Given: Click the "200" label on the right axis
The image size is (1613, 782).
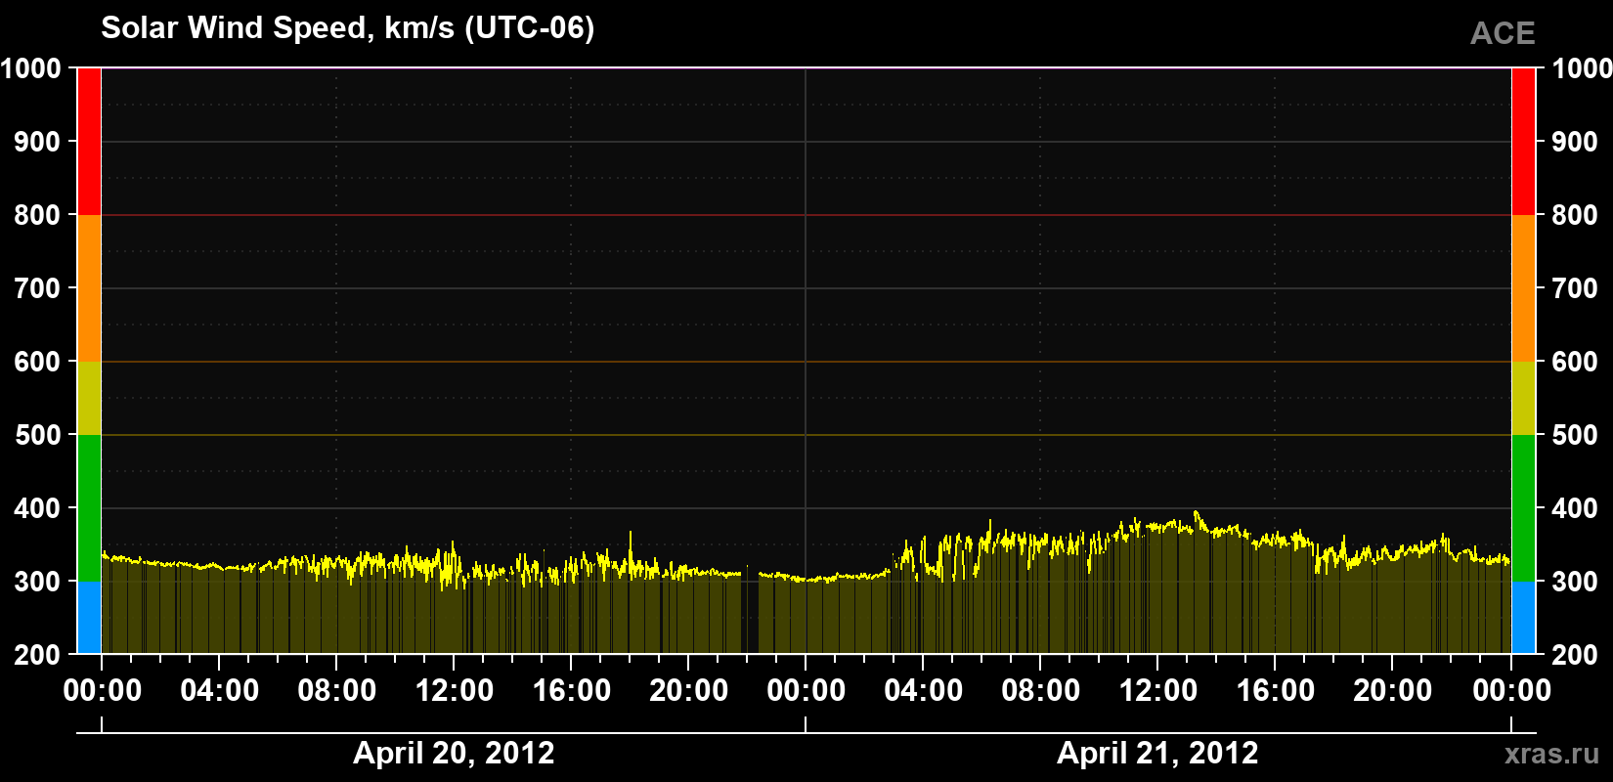Looking at the screenshot, I should (1575, 655).
